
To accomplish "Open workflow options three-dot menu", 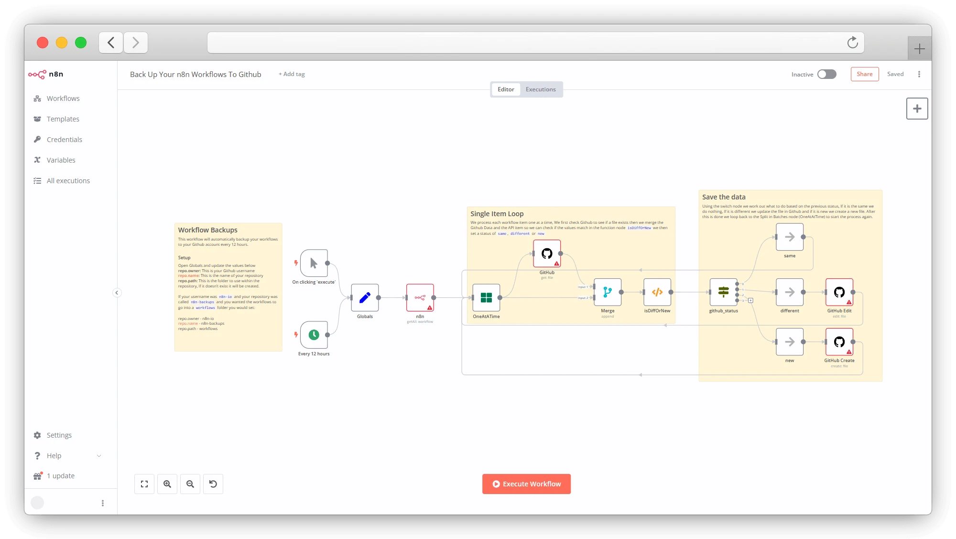I will coord(919,74).
